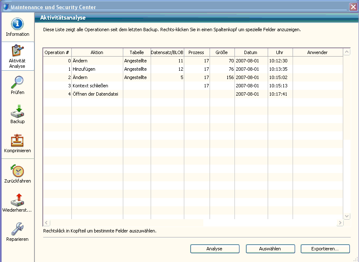The width and height of the screenshot is (359, 262).
Task: Click the Exportieren... button
Action: point(325,249)
